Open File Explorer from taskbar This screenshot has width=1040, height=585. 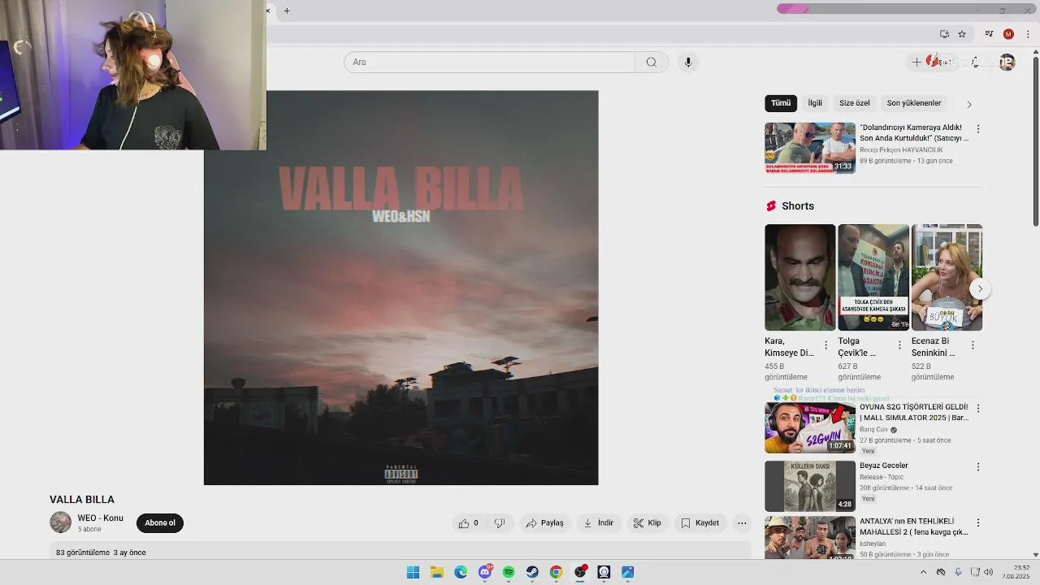436,572
